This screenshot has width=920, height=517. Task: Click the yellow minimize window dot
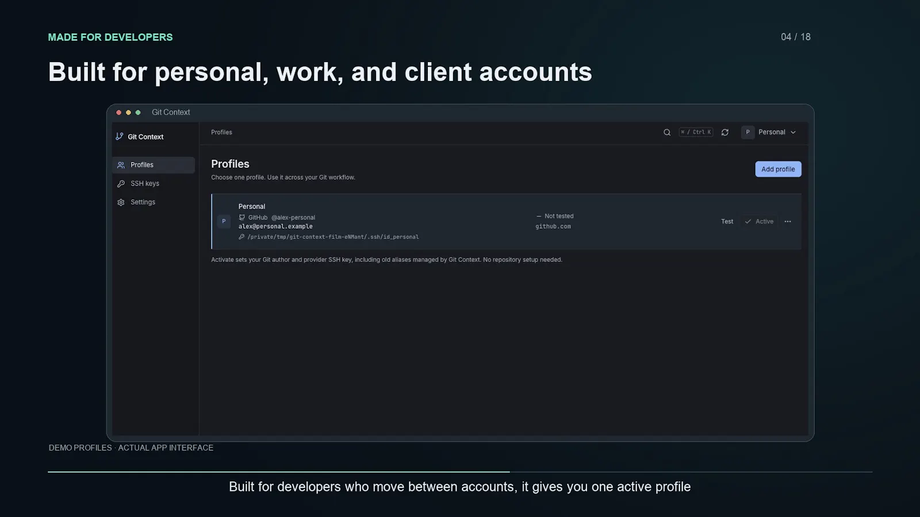[x=128, y=113]
